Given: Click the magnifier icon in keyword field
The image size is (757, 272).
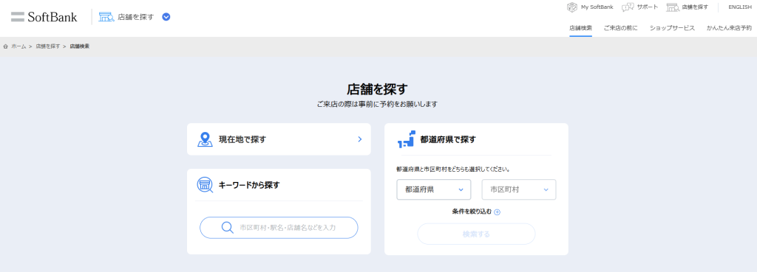Looking at the screenshot, I should point(228,227).
